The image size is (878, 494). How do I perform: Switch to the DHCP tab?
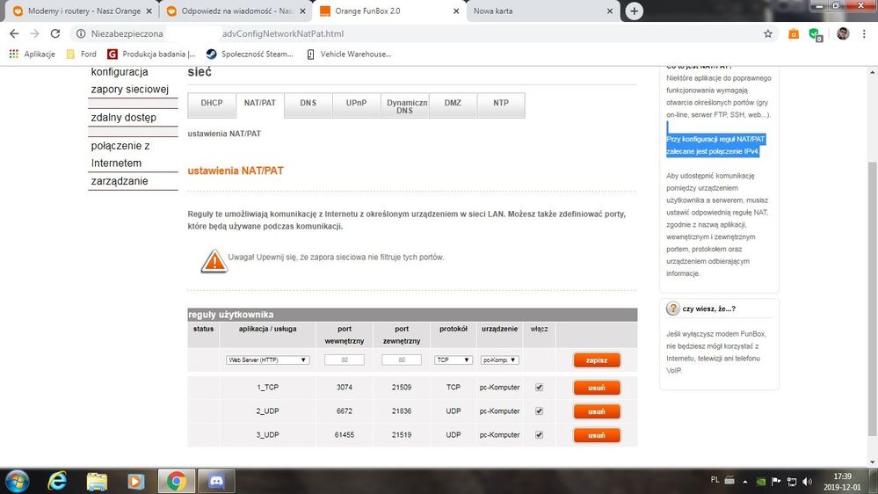coord(212,104)
